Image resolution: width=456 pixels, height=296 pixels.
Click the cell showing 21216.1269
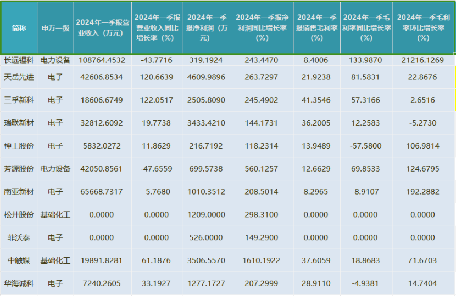pos(423,60)
